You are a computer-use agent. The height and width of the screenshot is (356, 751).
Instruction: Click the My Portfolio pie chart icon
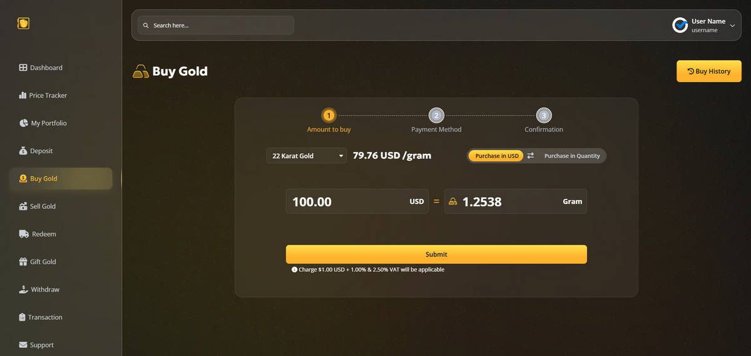pyautogui.click(x=24, y=123)
